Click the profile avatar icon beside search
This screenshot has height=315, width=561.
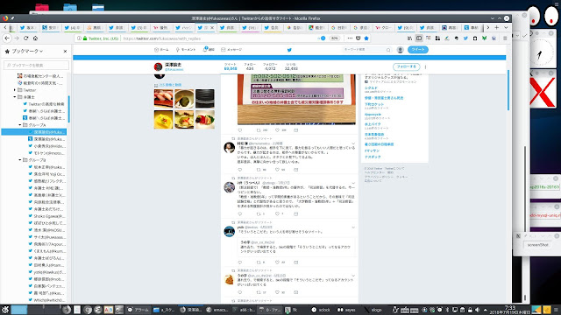pyautogui.click(x=401, y=50)
